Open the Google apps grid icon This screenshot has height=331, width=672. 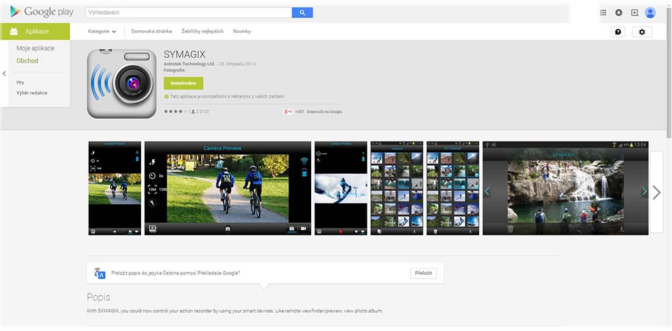click(603, 12)
